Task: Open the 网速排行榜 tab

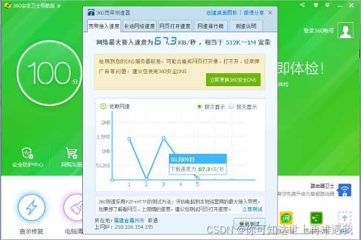Action: pos(210,26)
